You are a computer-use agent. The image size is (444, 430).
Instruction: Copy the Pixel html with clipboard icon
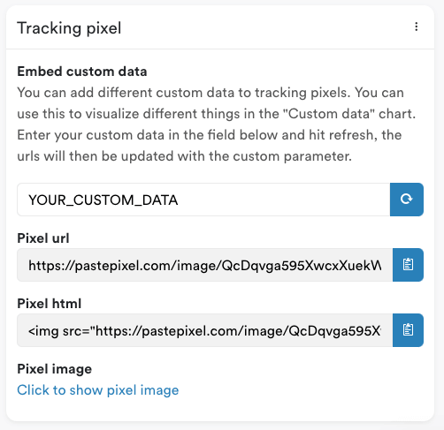click(408, 330)
